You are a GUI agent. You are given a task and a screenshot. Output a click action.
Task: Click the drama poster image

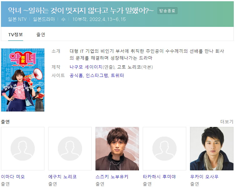[23, 80]
